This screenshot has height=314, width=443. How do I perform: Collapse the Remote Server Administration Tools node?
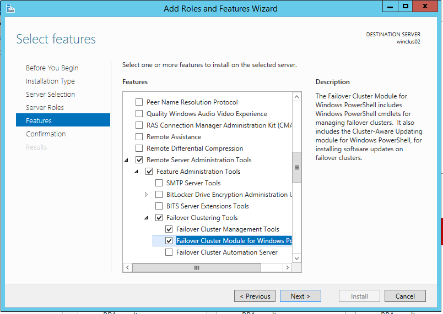coord(126,160)
